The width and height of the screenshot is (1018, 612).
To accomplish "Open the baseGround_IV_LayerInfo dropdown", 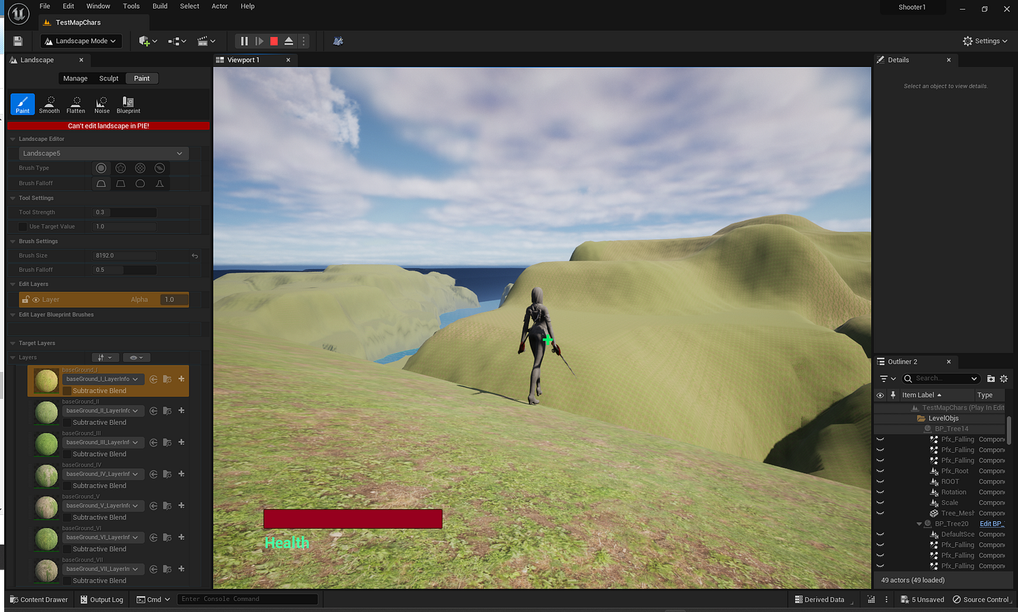I will click(x=103, y=474).
